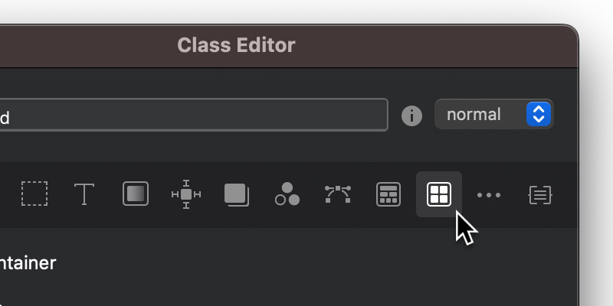Image resolution: width=613 pixels, height=306 pixels.
Task: Click the info circle icon
Action: (411, 116)
